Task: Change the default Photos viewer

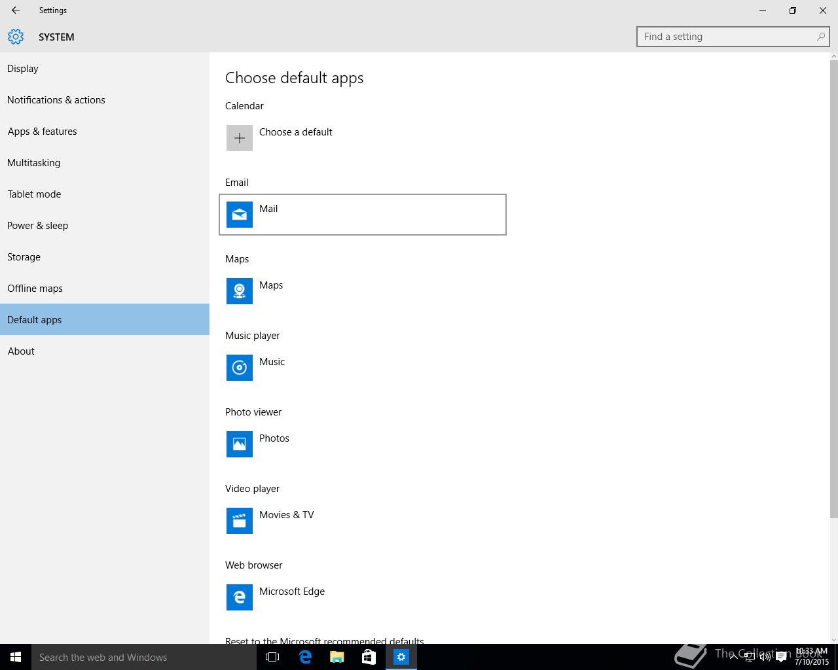Action: pyautogui.click(x=363, y=444)
